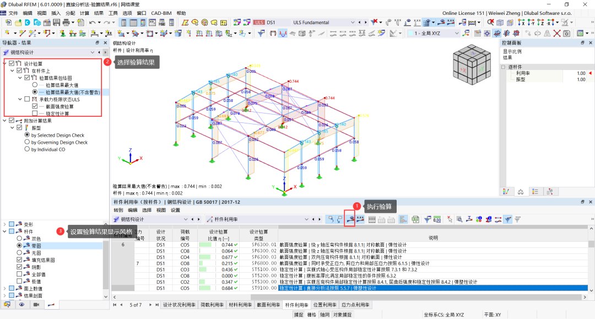This screenshot has width=595, height=319.
Task: Click the view in Z direction icon
Action: pos(541,23)
